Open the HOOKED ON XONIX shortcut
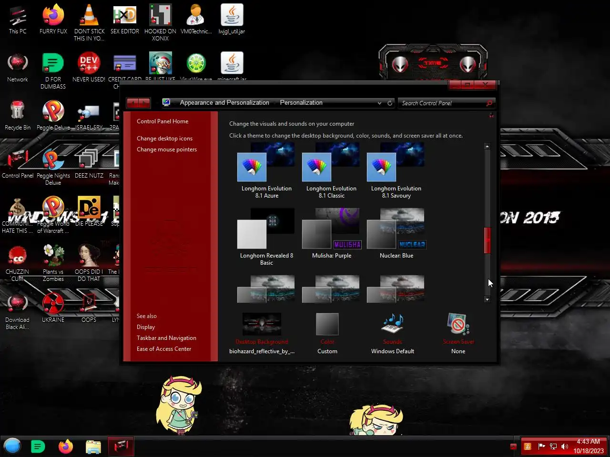 tap(160, 23)
